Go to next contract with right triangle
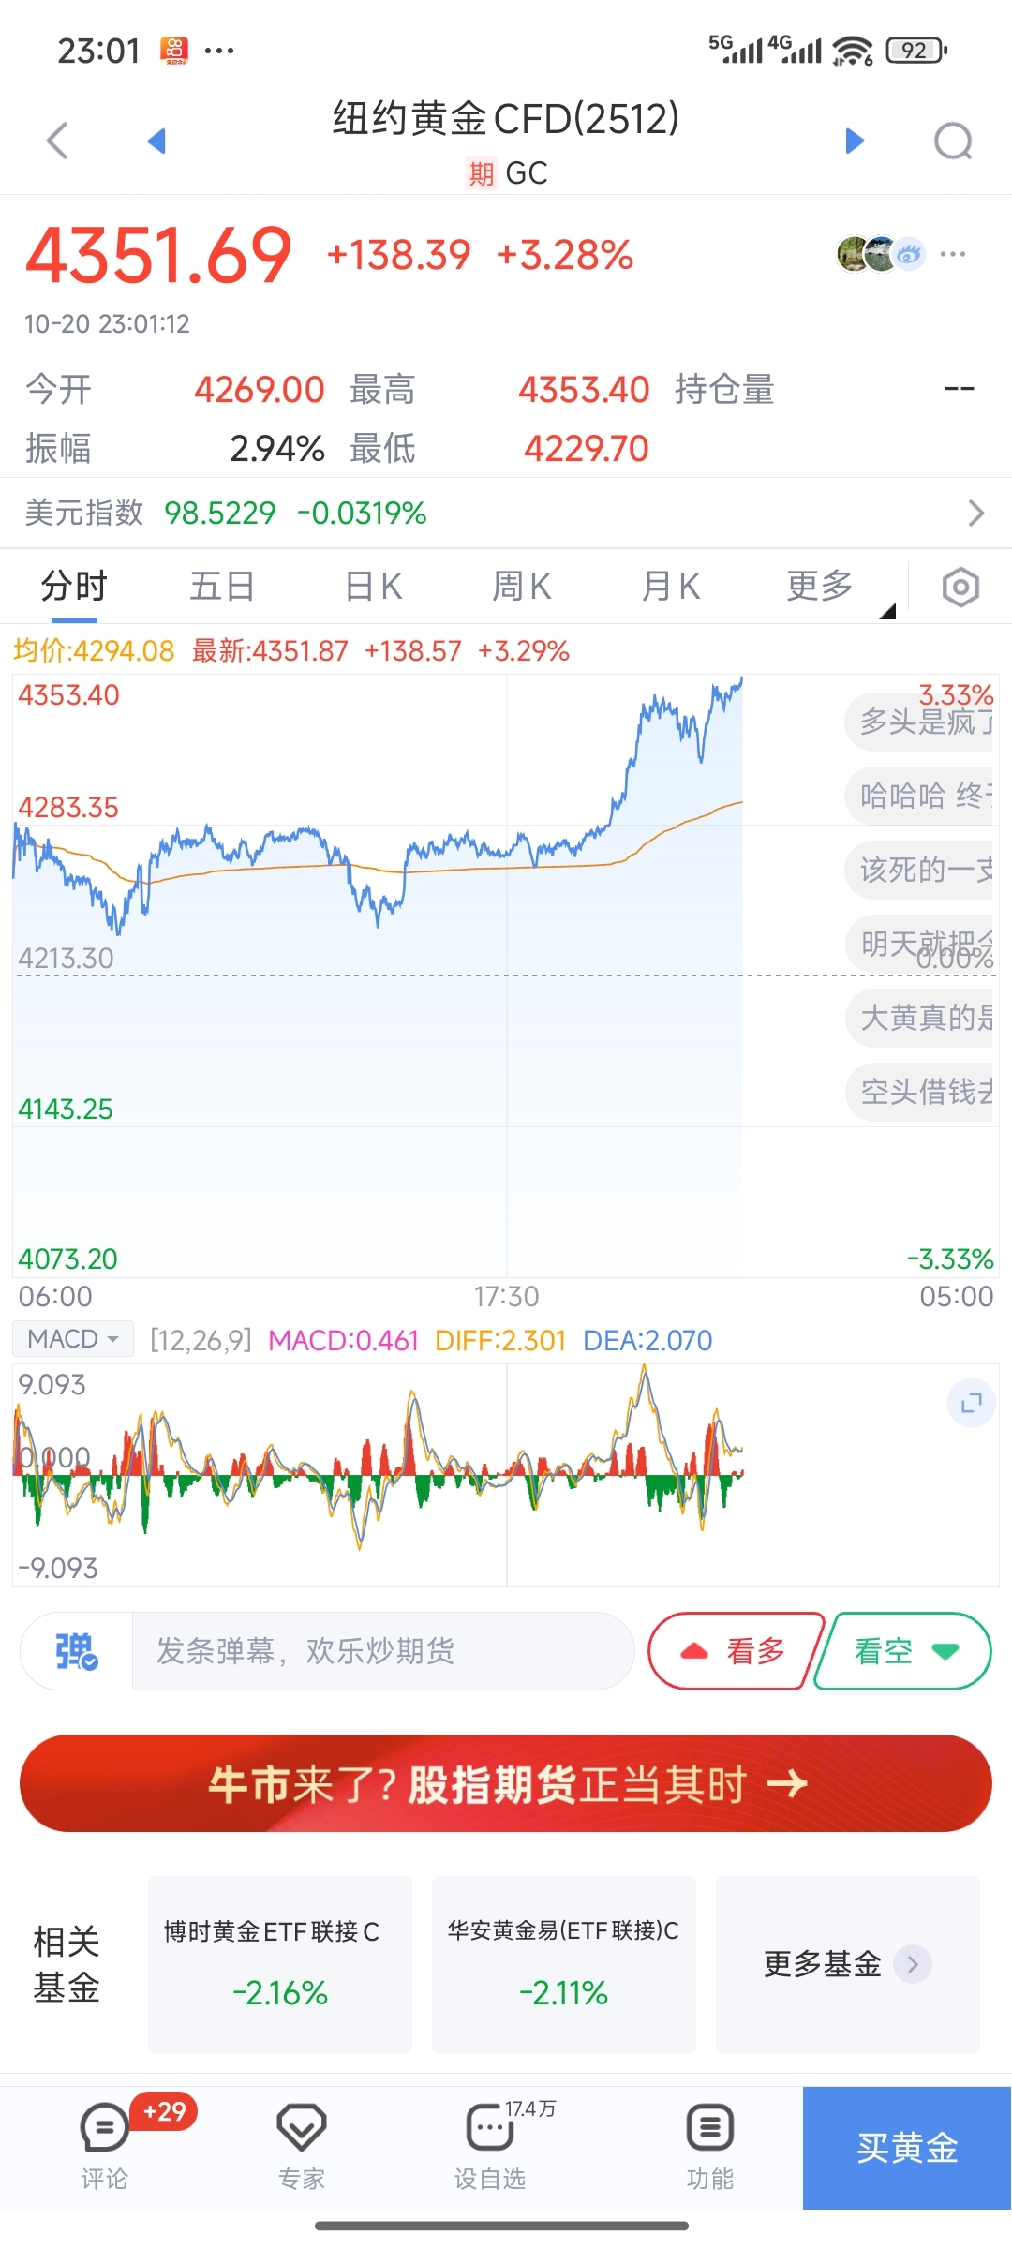This screenshot has width=1012, height=2249. point(854,141)
